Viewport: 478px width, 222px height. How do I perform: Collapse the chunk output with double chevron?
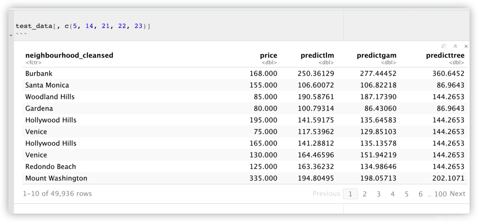point(455,46)
